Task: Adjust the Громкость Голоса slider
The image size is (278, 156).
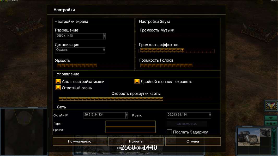Action: [166, 65]
